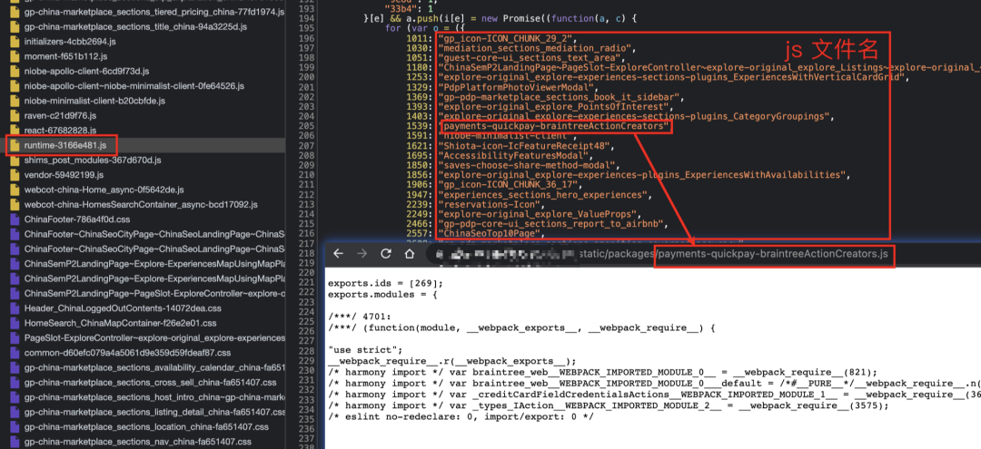
Task: Click the "PdpPlatformPhotoViewerModal" string in the code
Action: click(517, 87)
